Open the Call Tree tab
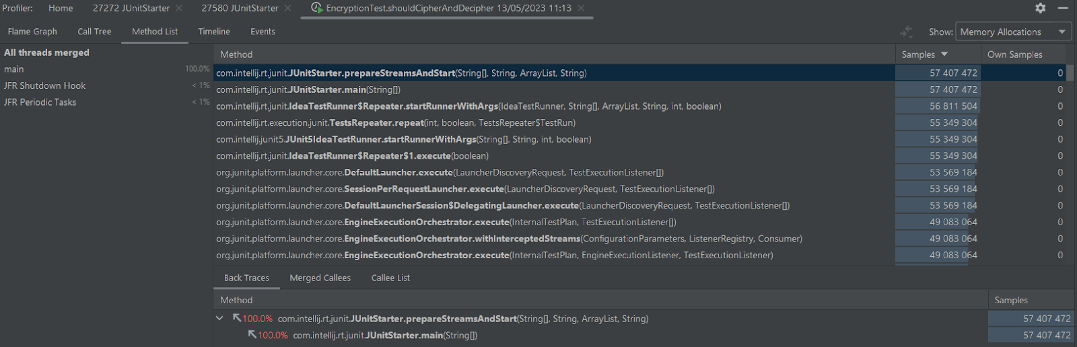1077x347 pixels. pyautogui.click(x=94, y=32)
